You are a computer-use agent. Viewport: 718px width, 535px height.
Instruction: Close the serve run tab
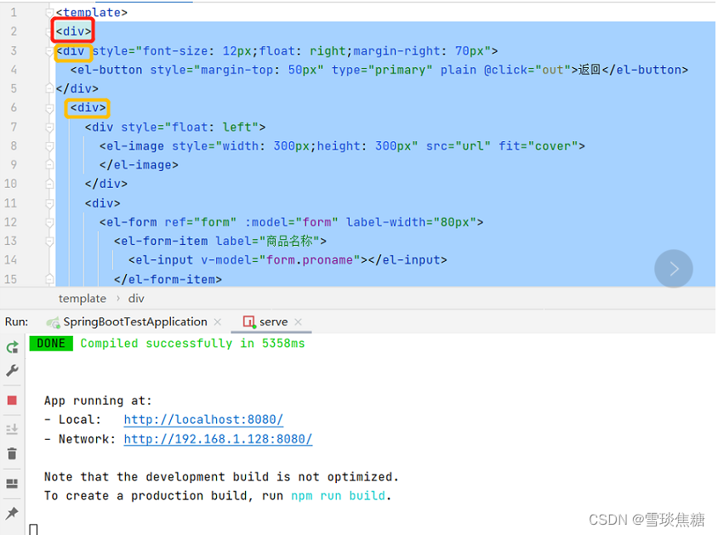point(298,322)
